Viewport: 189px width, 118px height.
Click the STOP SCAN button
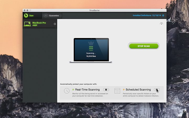(x=144, y=46)
